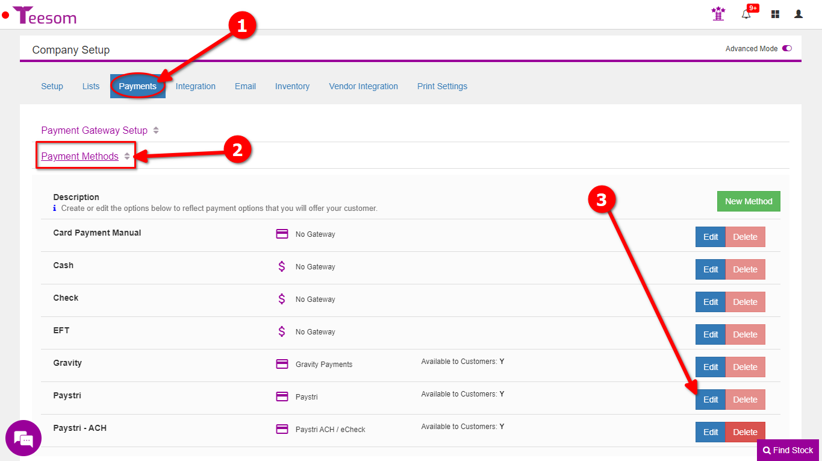This screenshot has height=461, width=822.
Task: Click the dollar icon in the EFT row
Action: coord(282,331)
